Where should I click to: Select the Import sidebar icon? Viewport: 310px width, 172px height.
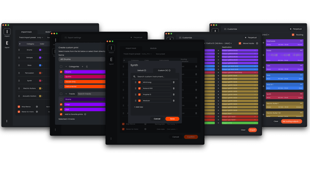111,49
